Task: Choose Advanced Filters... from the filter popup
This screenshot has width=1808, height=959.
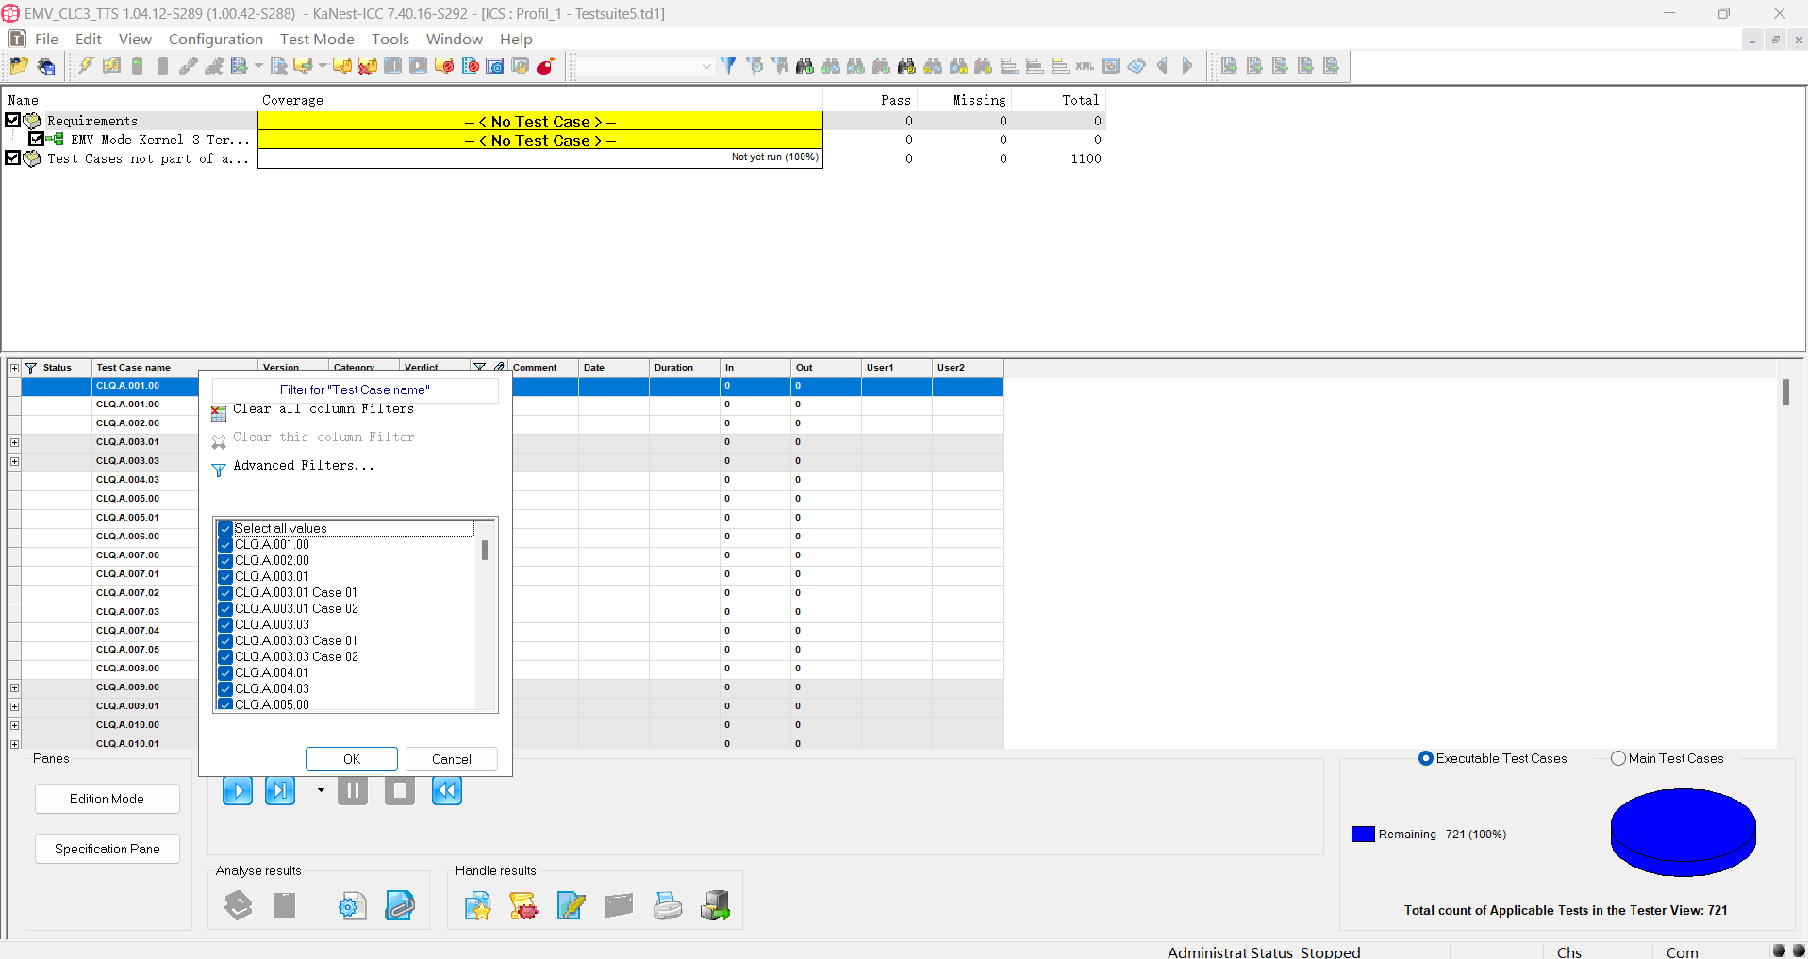Action: click(x=304, y=466)
